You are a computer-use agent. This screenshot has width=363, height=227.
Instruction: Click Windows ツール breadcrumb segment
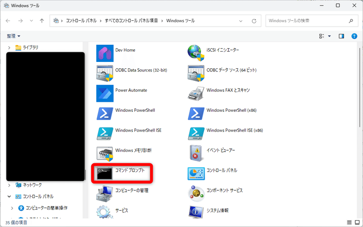(x=180, y=21)
